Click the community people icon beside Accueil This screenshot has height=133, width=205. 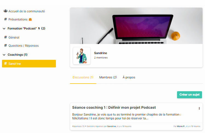coord(5,11)
